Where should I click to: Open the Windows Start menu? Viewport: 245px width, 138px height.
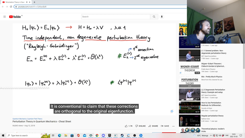[3, 135]
